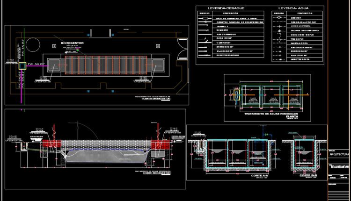Select SALIDA A GRIFO legend text
Viewport: 351px width, 201px height.
[300, 43]
